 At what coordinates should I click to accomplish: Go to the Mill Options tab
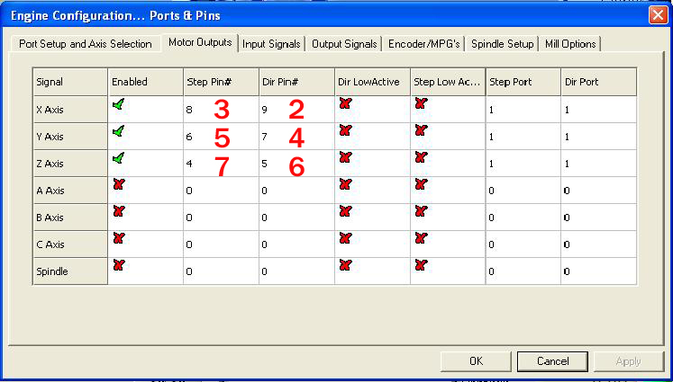(570, 43)
